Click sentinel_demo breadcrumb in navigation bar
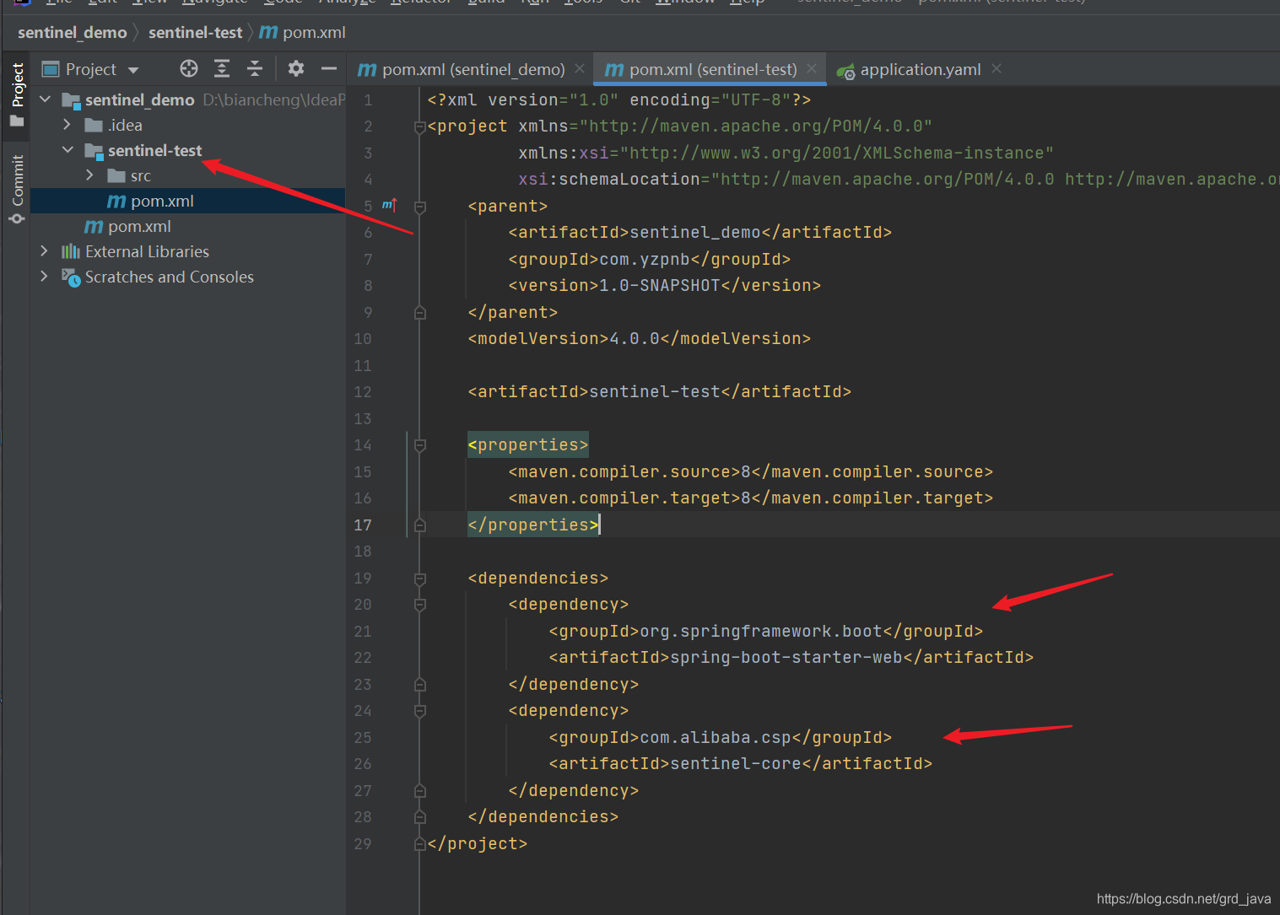This screenshot has height=915, width=1280. pyautogui.click(x=73, y=32)
